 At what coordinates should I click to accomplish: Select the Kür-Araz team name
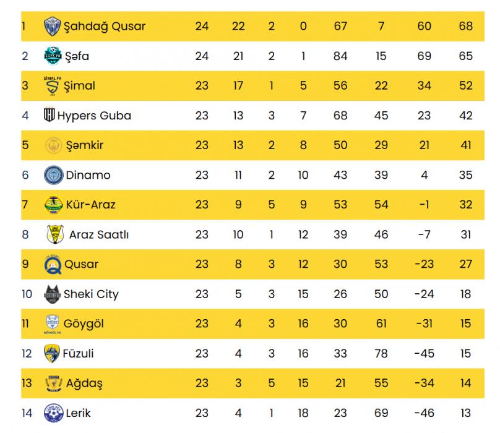click(x=91, y=205)
